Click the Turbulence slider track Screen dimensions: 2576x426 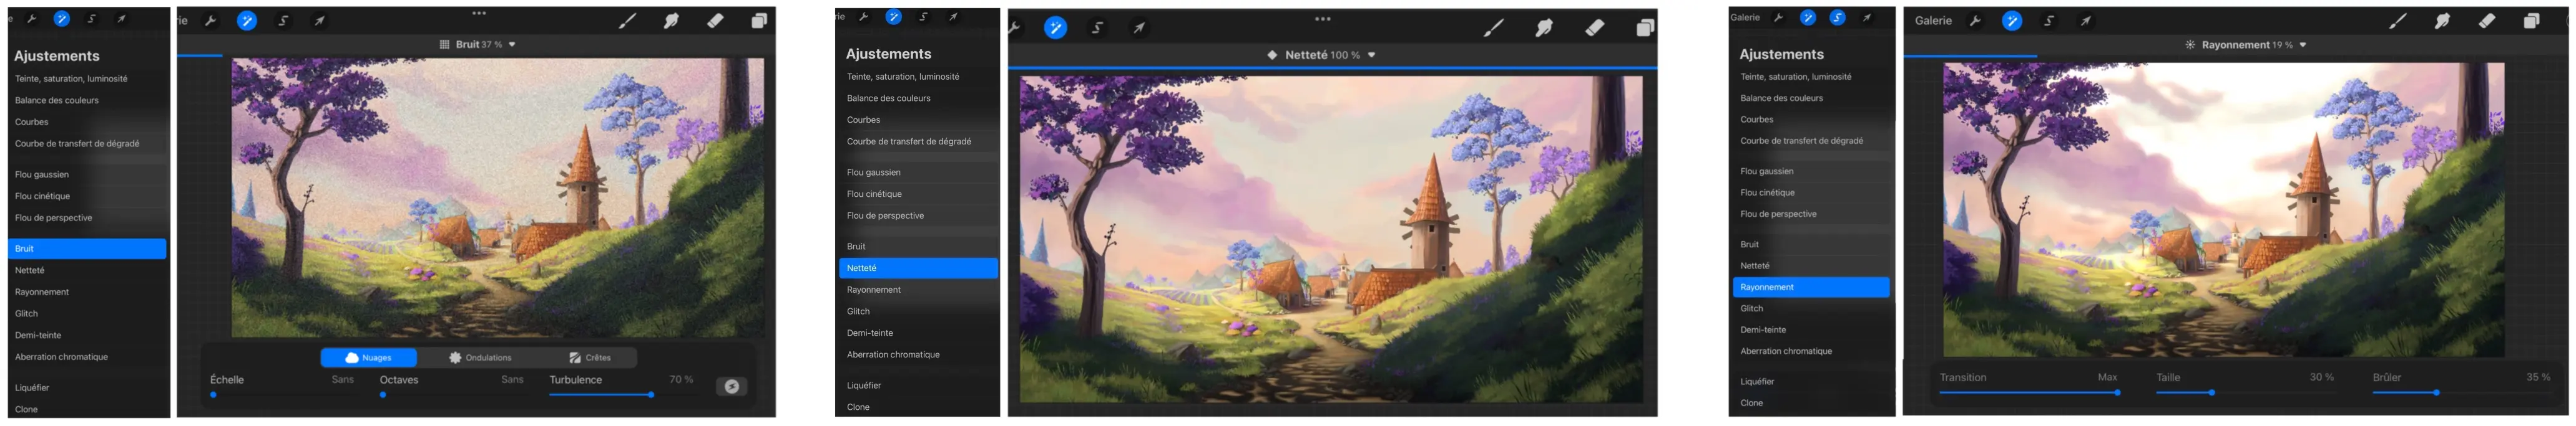(x=600, y=395)
